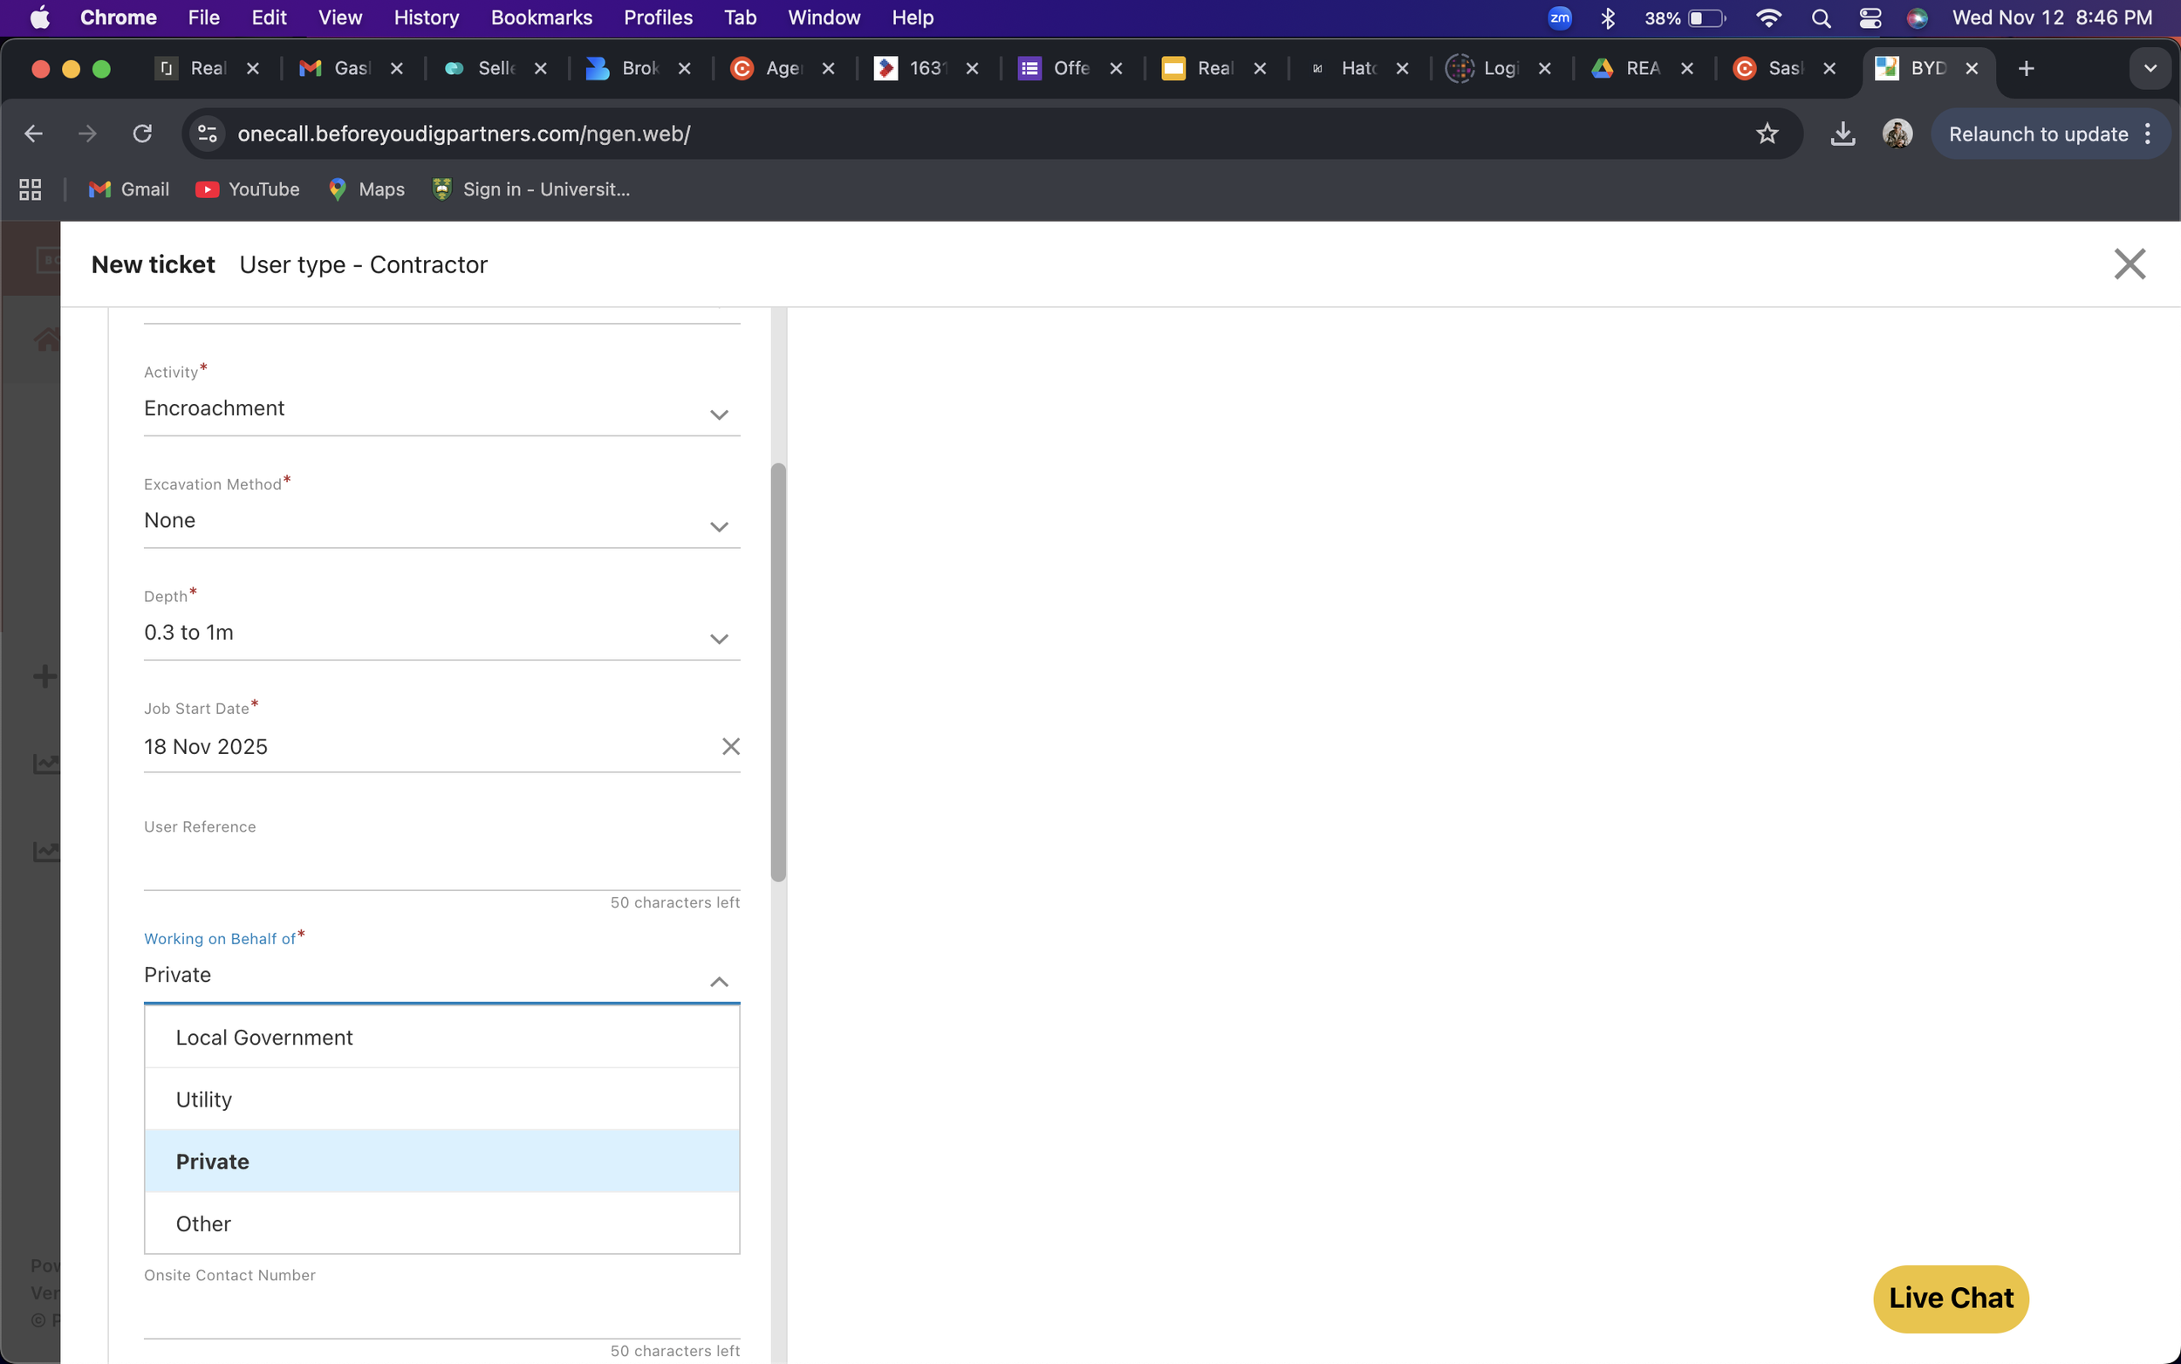Click the User Reference input field
This screenshot has height=1364, width=2181.
click(441, 866)
